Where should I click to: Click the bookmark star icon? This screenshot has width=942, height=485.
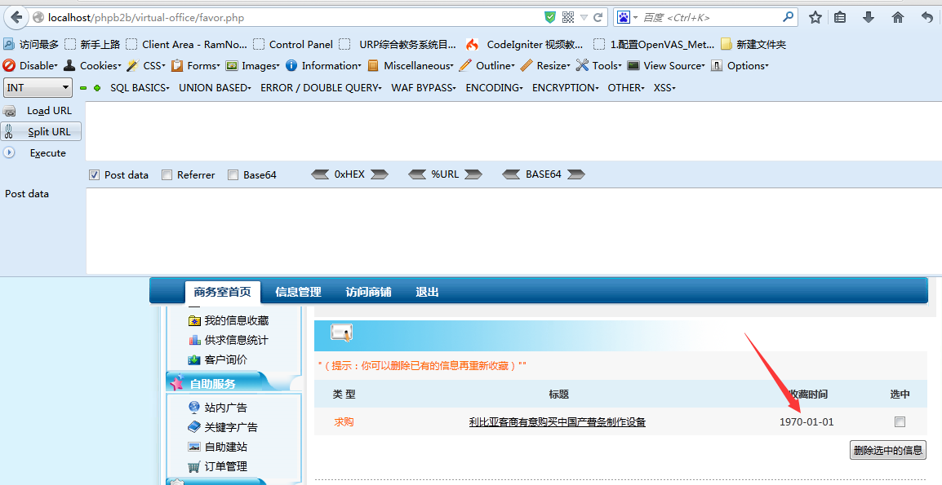point(815,17)
